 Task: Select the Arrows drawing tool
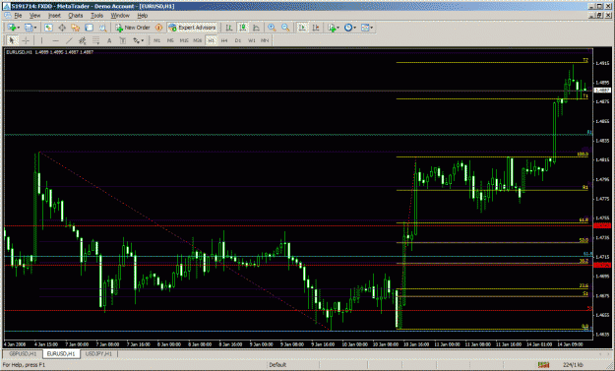[x=136, y=40]
